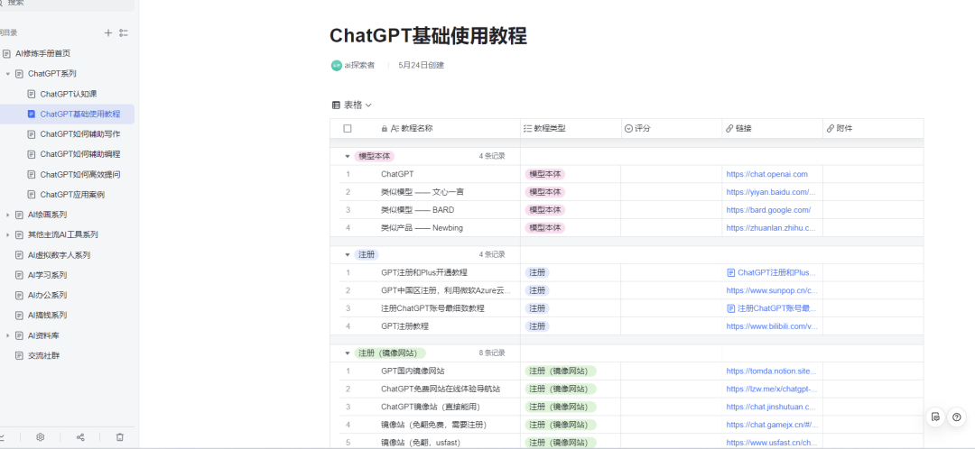Select the 类似产品 —— Newbing cell
The height and width of the screenshot is (449, 975).
point(422,228)
